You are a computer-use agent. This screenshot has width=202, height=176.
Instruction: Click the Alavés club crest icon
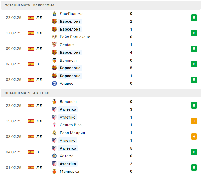point(54,83)
